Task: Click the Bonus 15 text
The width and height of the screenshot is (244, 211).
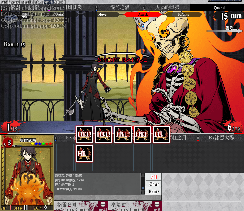Action: [x=14, y=45]
